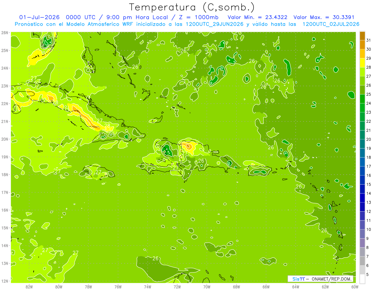Click the 72W longitude axis label

pyautogui.click(x=177, y=287)
